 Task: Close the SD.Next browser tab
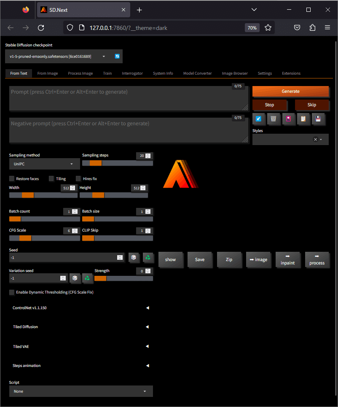coord(123,10)
